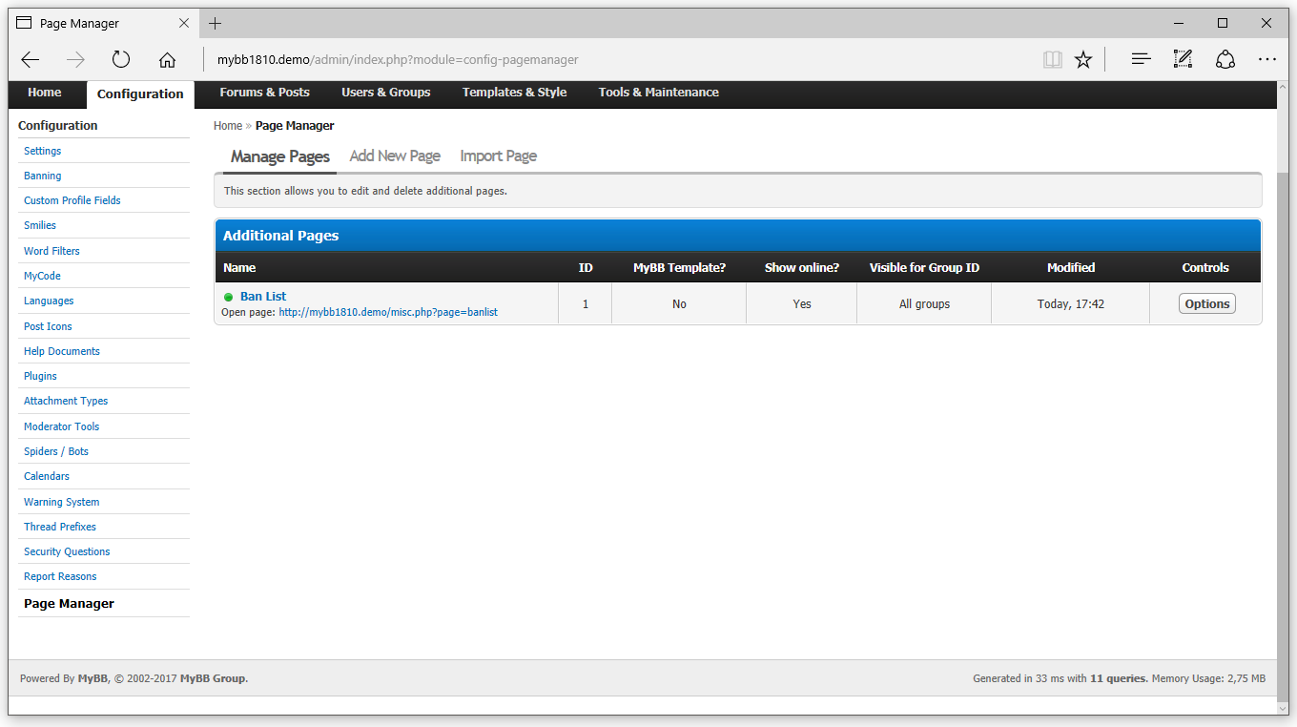Open Plugins in Configuration sidebar
Image resolution: width=1297 pixels, height=727 pixels.
click(40, 376)
